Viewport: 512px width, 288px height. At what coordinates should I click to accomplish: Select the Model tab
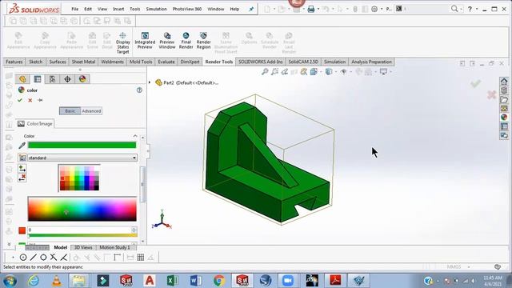coord(61,247)
